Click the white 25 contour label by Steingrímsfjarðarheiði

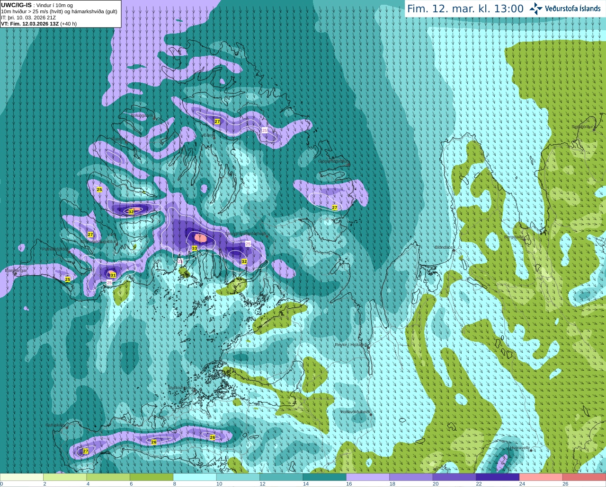pos(248,243)
